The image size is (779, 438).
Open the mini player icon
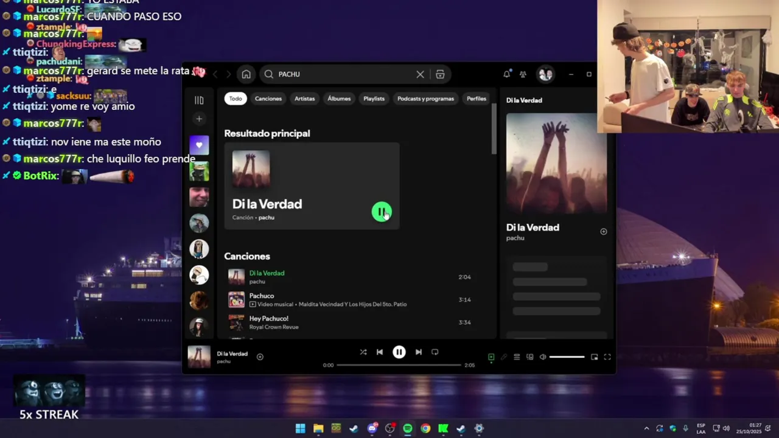(595, 357)
